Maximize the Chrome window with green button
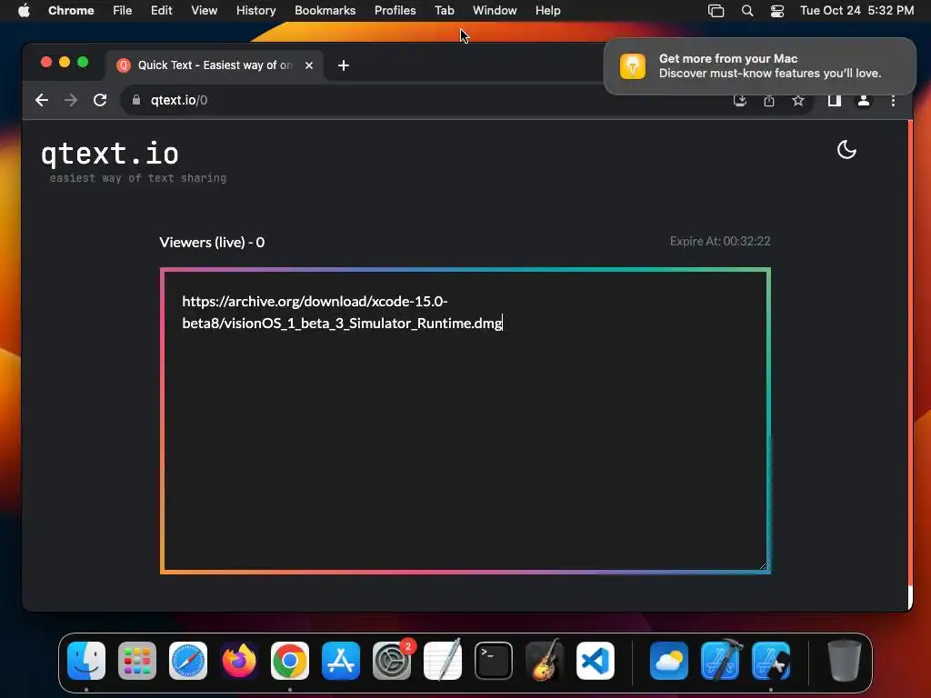931x698 pixels. (83, 63)
